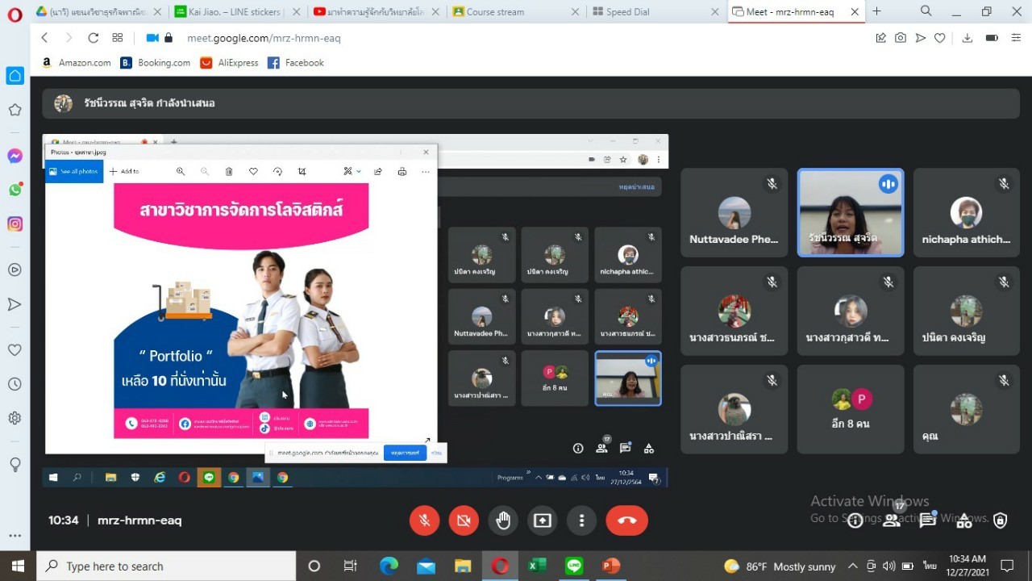Viewport: 1032px width, 581px height.
Task: Turn on the camera in Meet
Action: pyautogui.click(x=464, y=521)
